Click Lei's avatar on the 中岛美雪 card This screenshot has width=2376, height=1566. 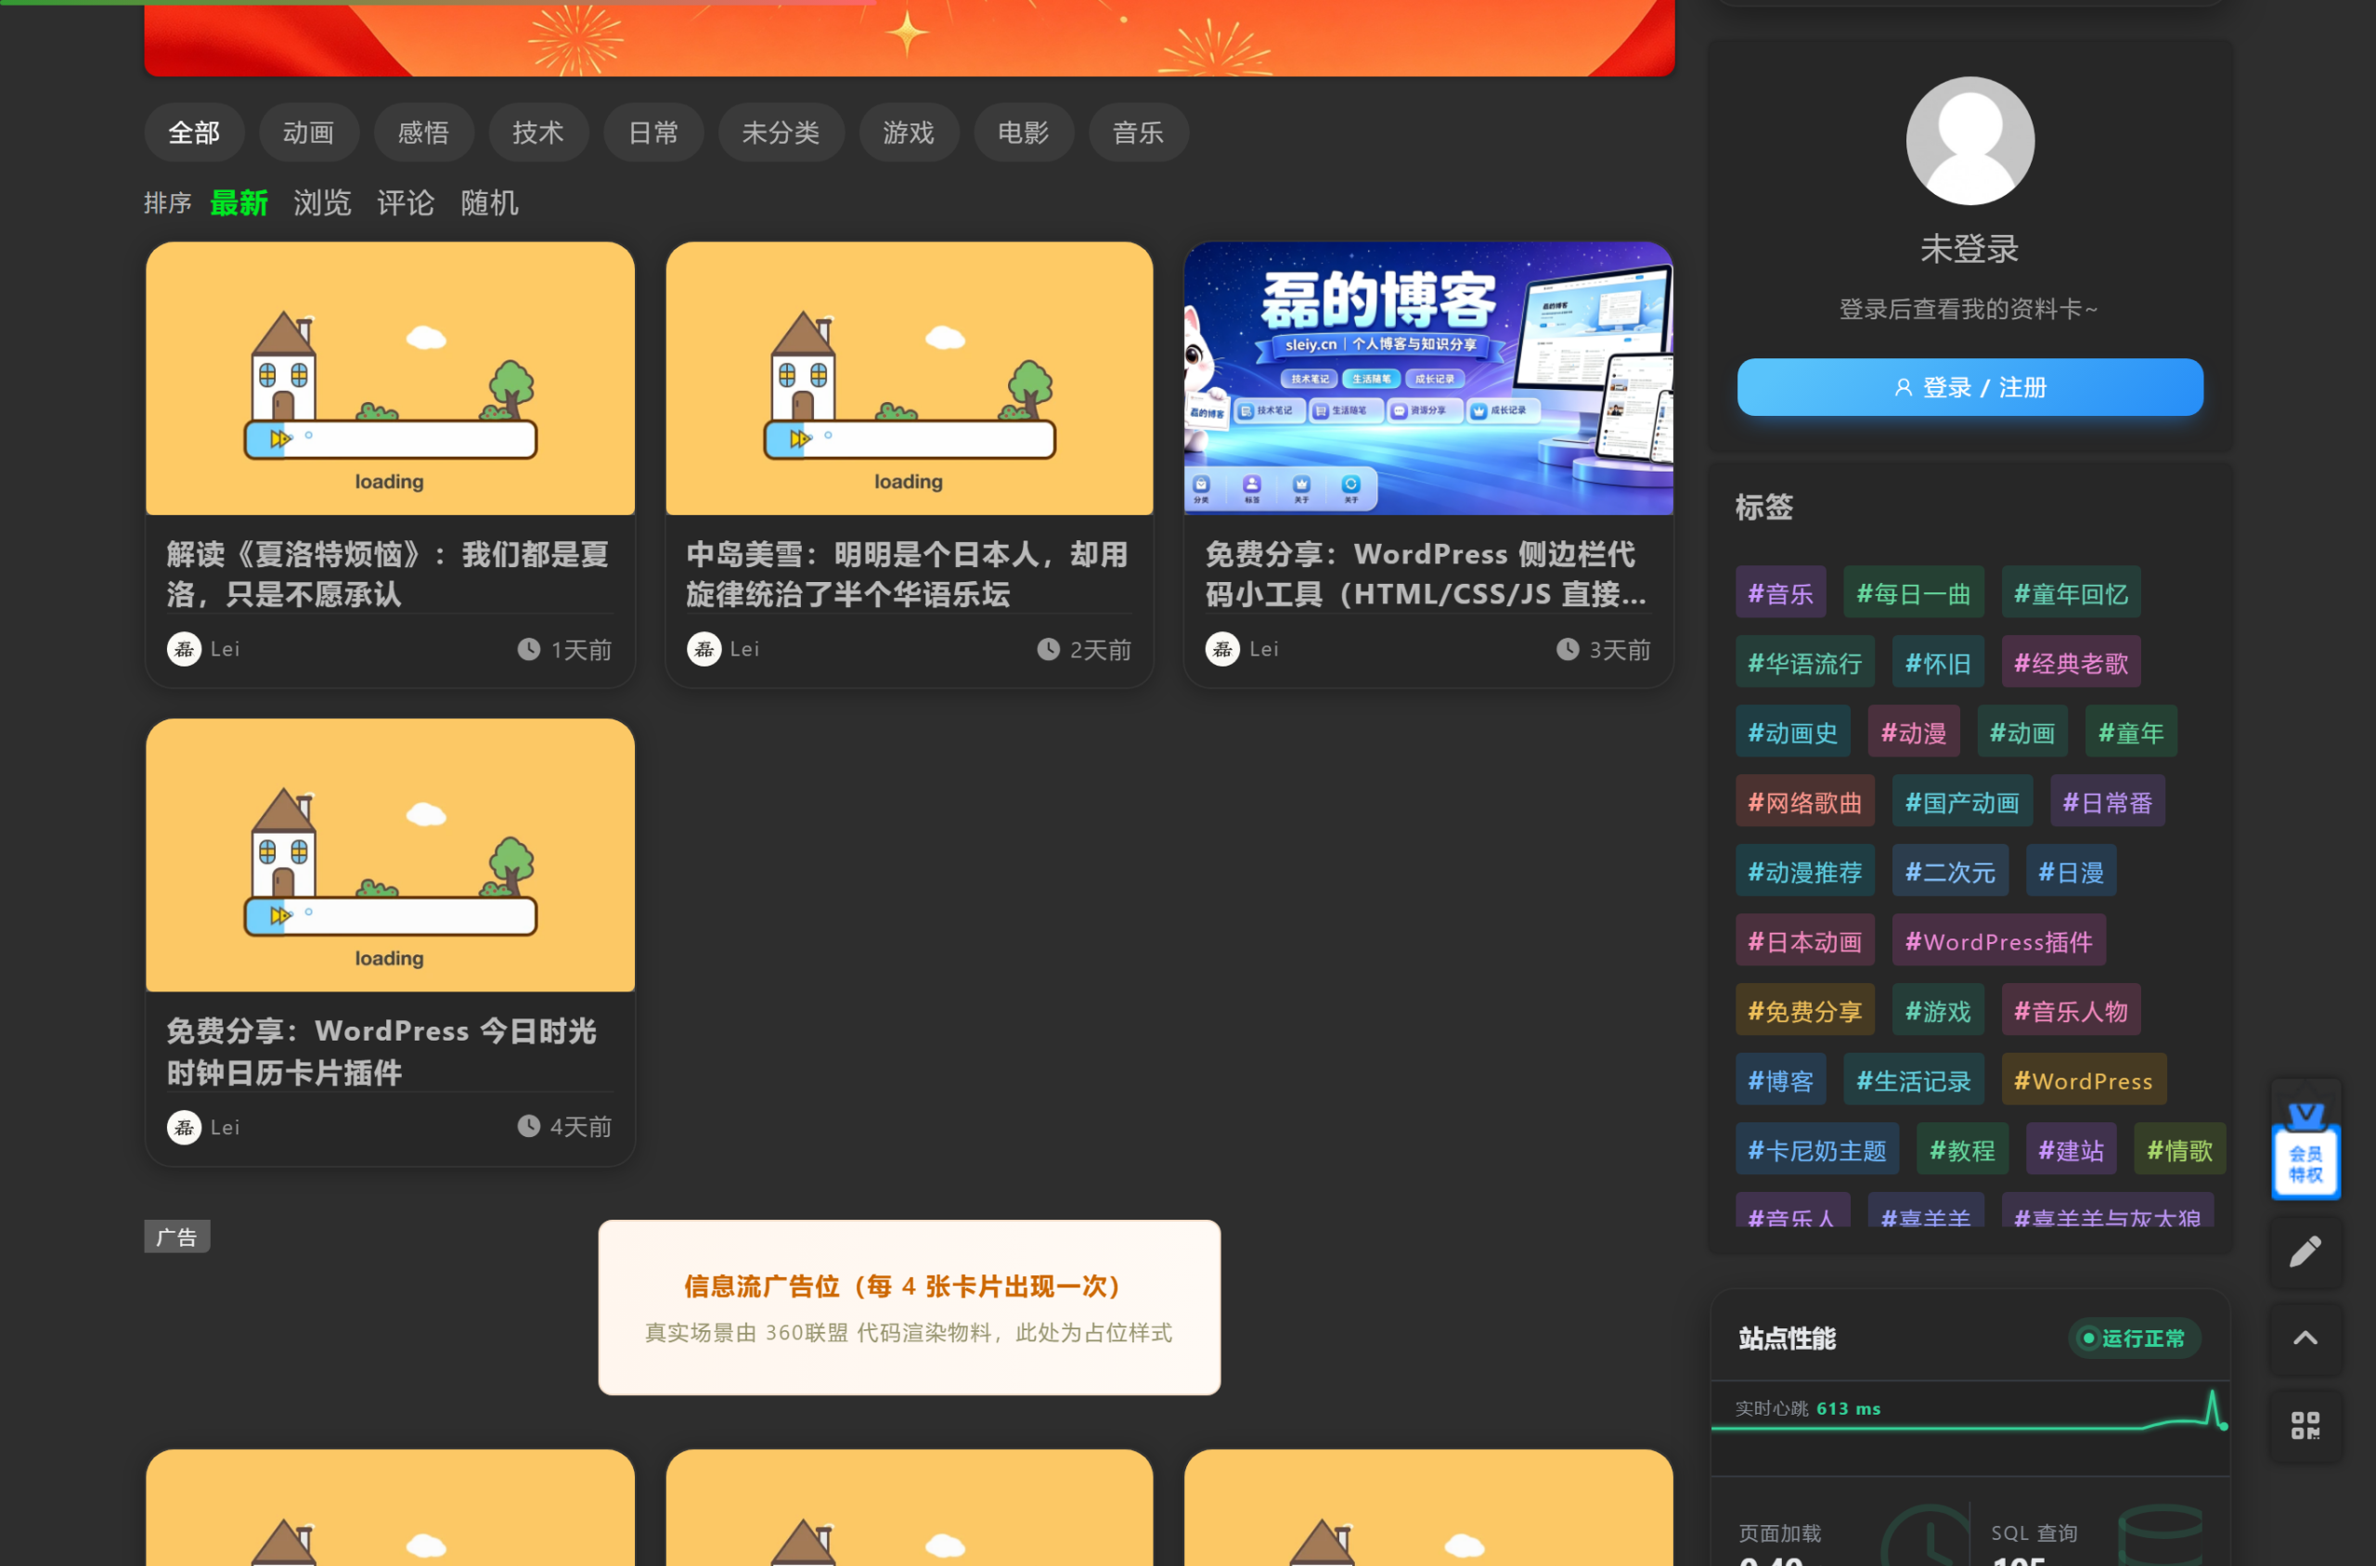point(704,649)
